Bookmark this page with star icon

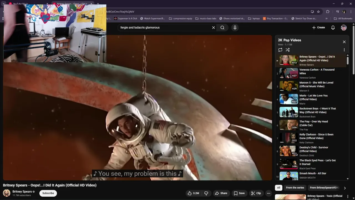318,12
